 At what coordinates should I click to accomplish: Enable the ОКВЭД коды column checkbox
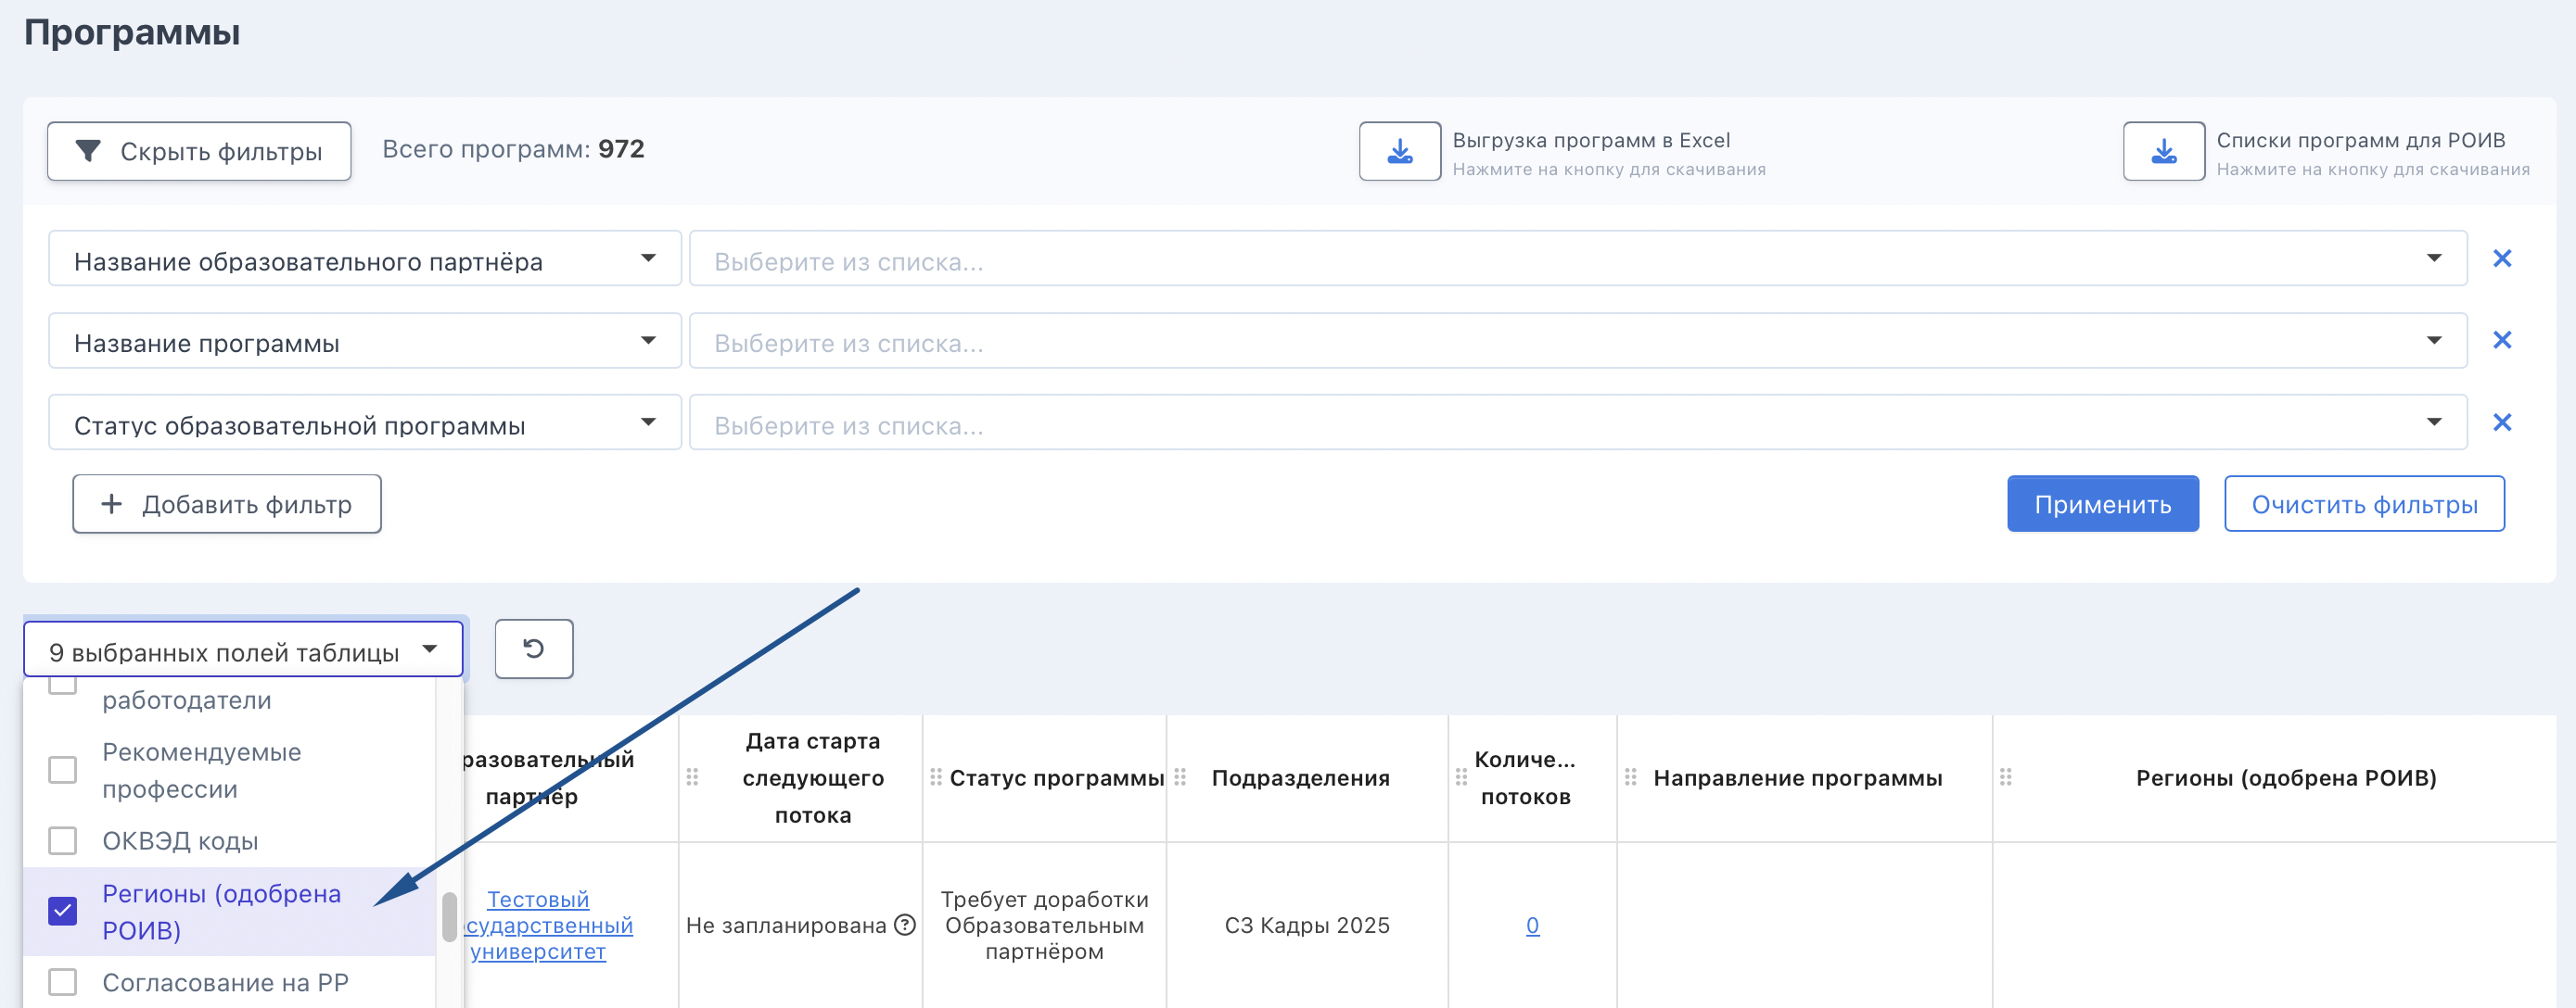(63, 841)
